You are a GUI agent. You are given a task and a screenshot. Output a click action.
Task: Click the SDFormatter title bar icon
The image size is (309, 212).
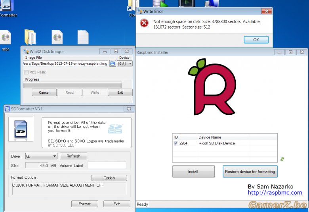click(7, 109)
